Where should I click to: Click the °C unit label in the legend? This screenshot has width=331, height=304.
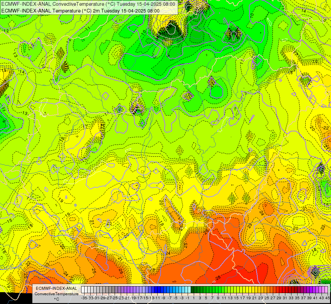pos(56,299)
